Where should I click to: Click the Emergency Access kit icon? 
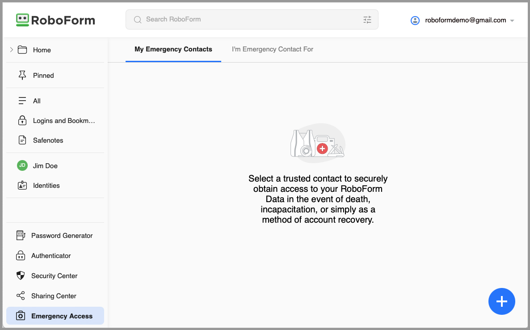pos(21,316)
